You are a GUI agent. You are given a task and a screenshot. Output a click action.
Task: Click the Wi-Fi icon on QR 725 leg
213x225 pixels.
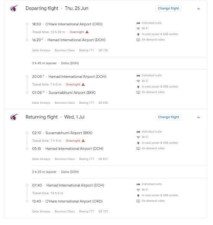tap(138, 189)
